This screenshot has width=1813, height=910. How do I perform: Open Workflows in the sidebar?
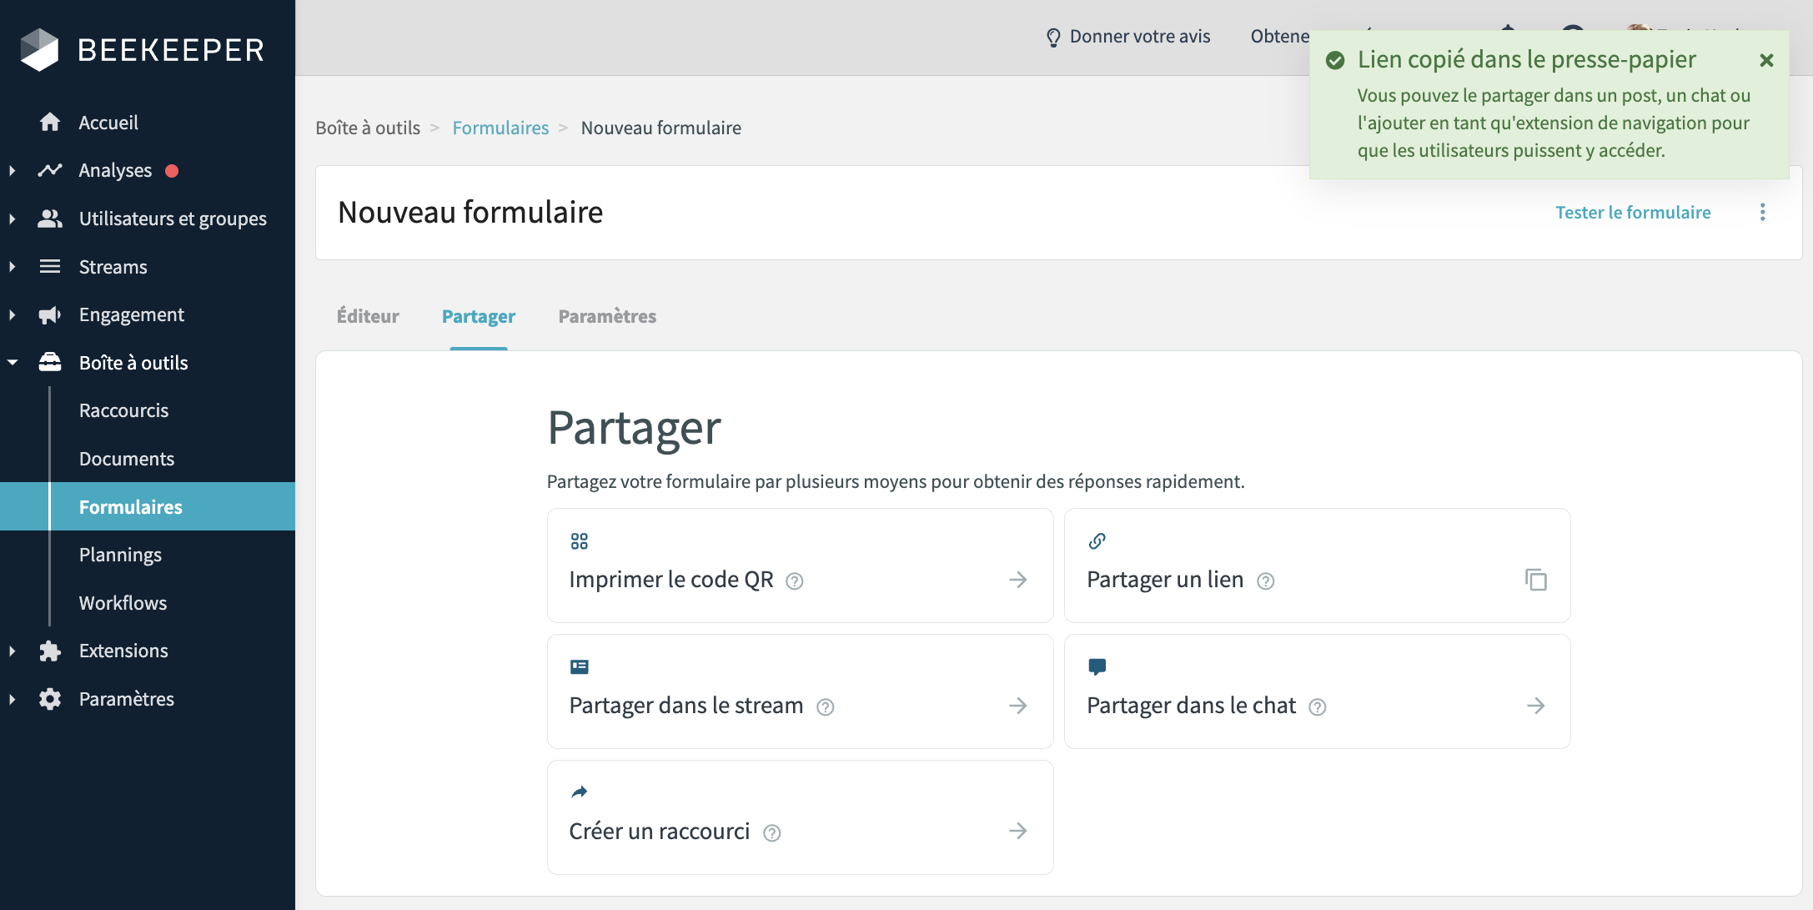[123, 603]
